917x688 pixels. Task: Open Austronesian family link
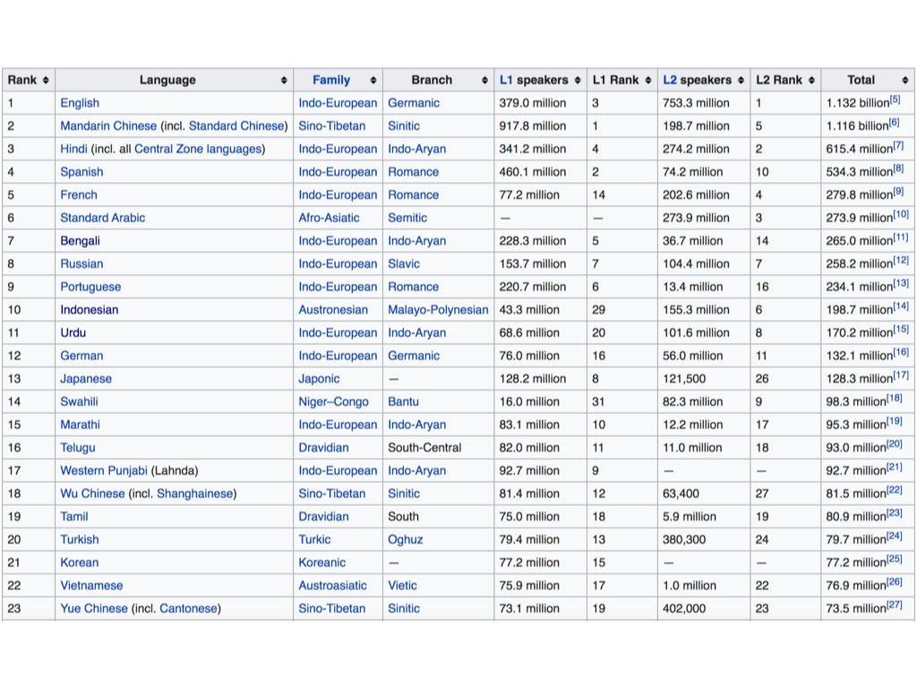[333, 309]
